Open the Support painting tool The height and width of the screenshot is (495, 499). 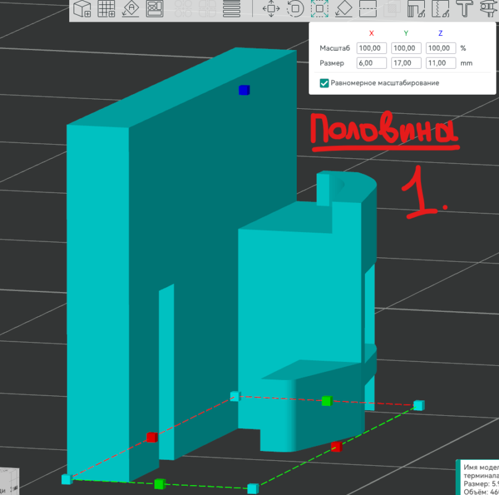click(416, 9)
